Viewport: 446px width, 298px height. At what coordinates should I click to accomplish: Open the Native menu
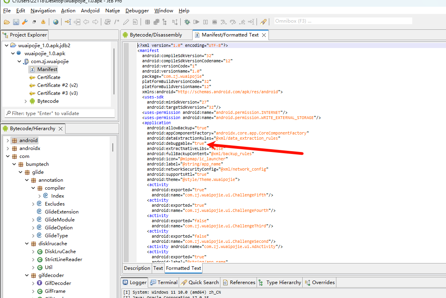112,11
